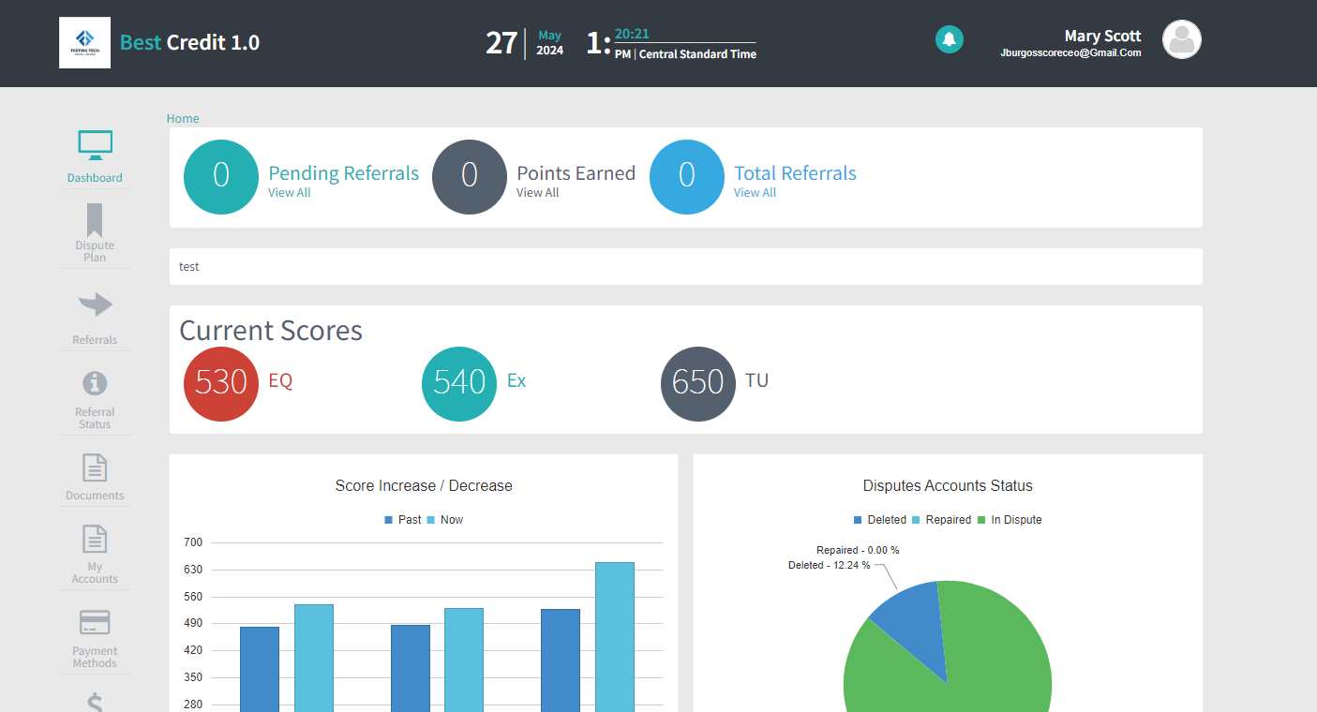
Task: Click the 'test' message text
Action: point(189,267)
